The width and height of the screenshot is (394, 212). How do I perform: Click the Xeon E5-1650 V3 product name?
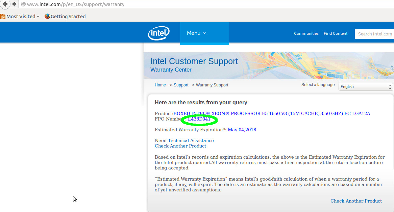[271, 113]
